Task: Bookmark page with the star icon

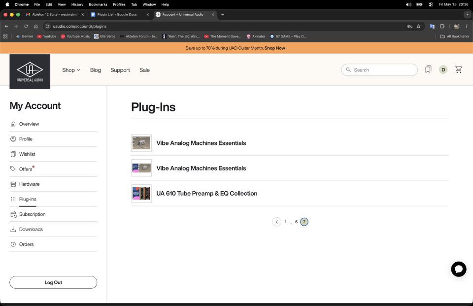Action: 418,26
